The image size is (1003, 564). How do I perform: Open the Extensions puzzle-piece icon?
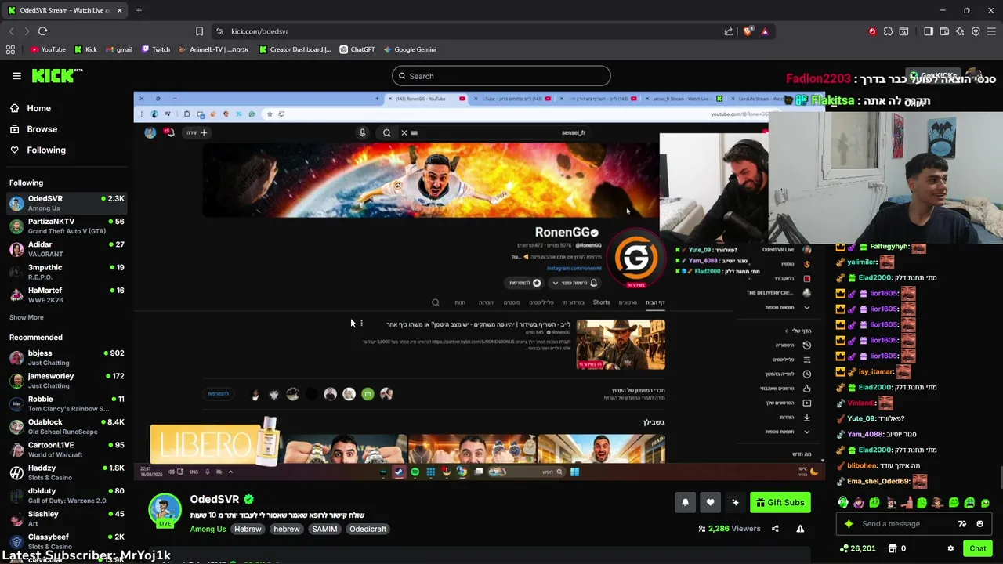coord(888,31)
